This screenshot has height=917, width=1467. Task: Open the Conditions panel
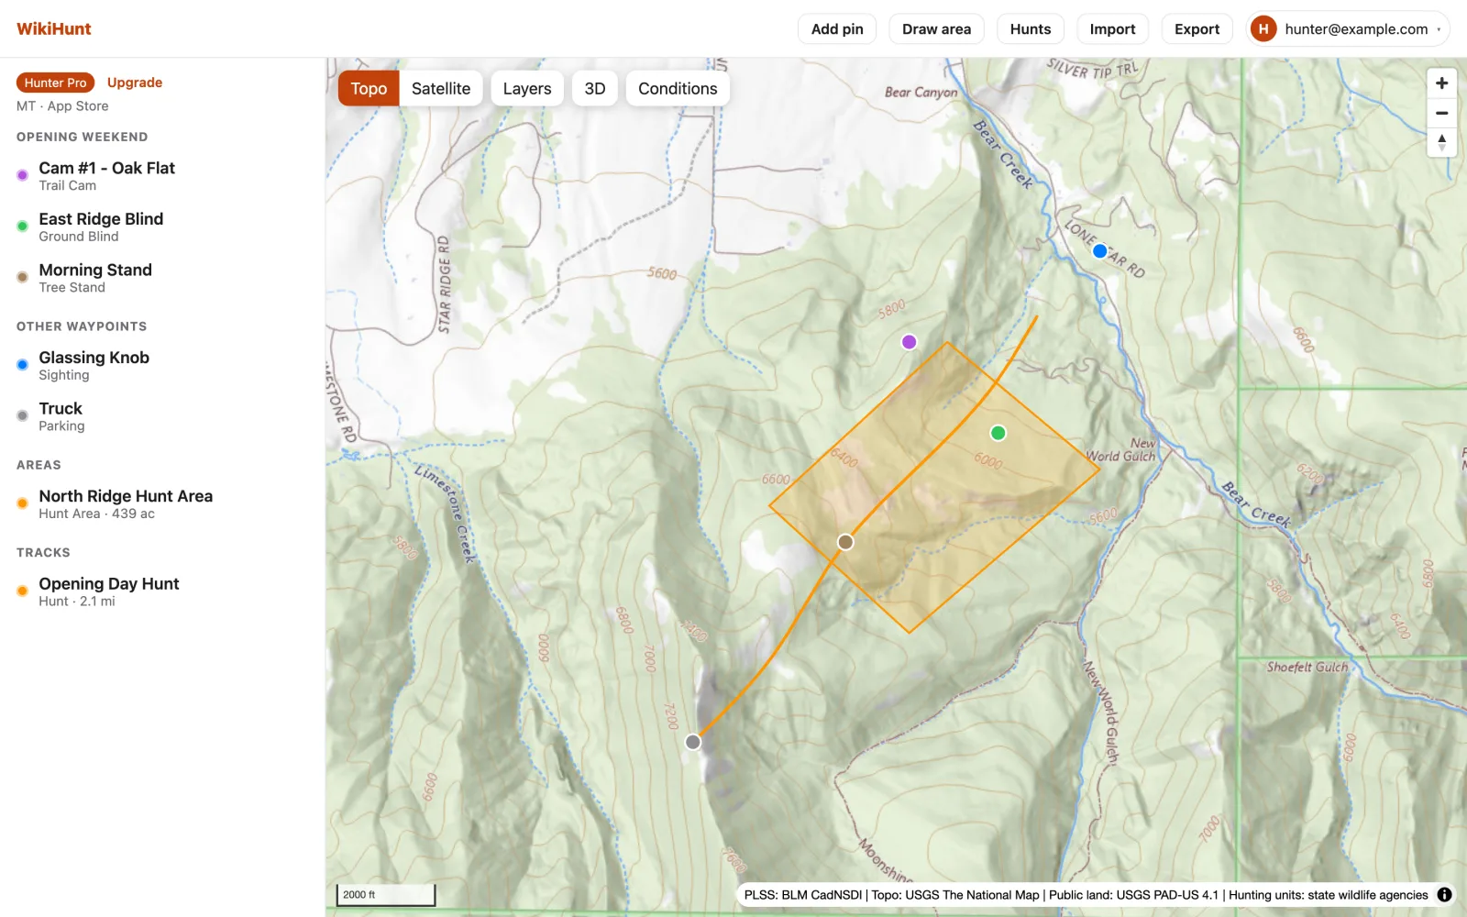(678, 89)
